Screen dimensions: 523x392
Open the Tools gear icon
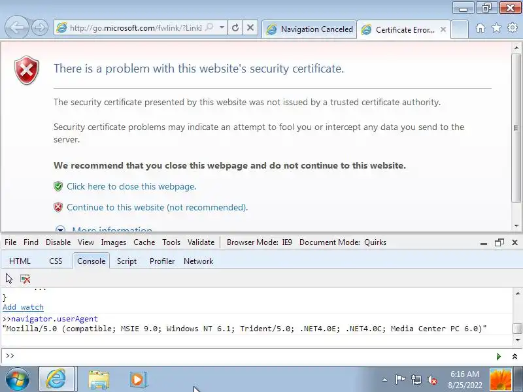513,27
